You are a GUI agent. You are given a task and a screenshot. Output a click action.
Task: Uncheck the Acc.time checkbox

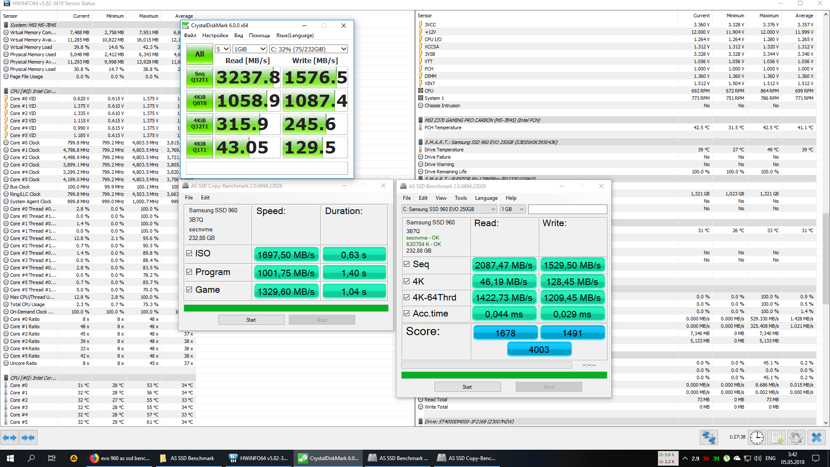tap(406, 313)
